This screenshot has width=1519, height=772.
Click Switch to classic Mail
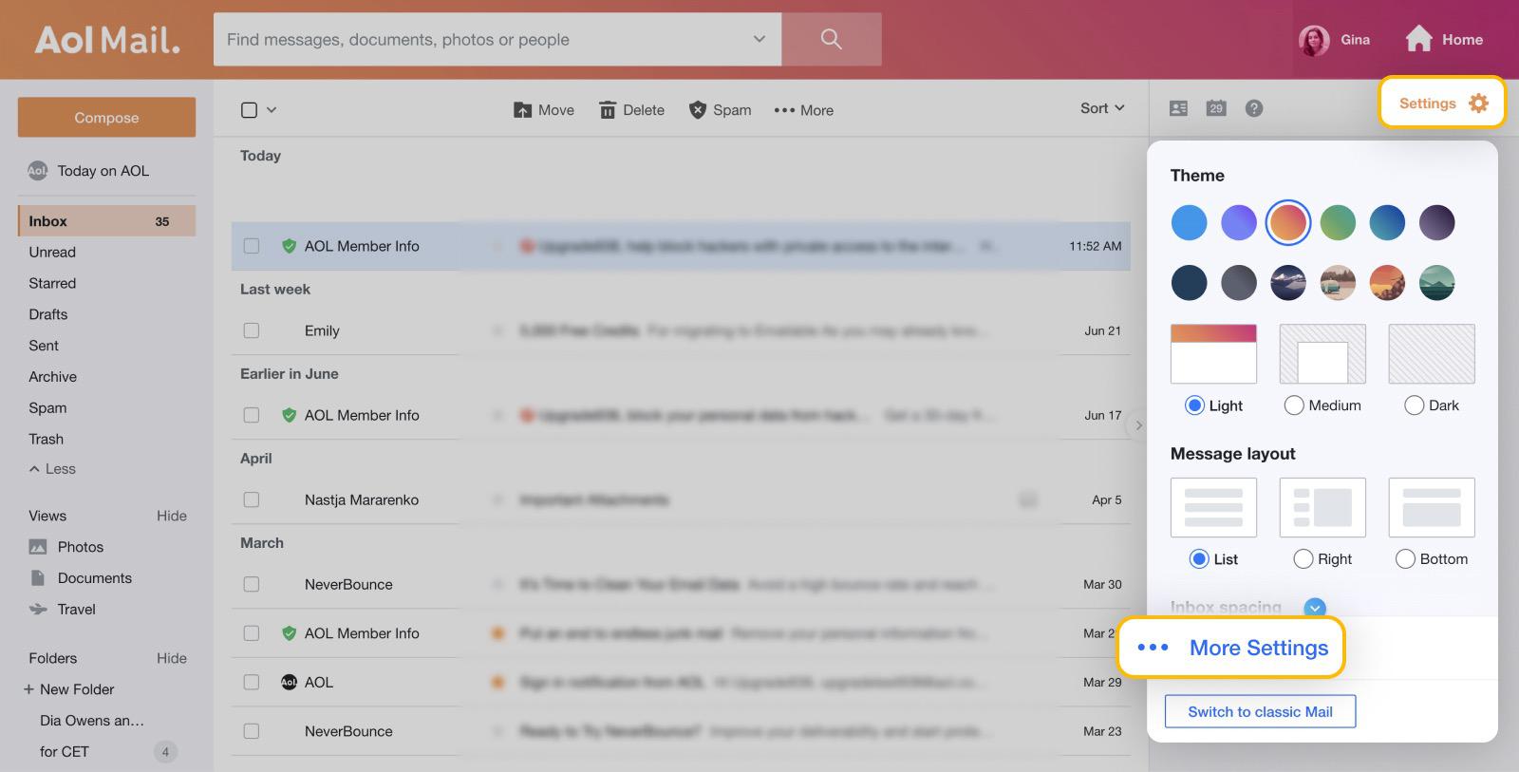point(1260,711)
